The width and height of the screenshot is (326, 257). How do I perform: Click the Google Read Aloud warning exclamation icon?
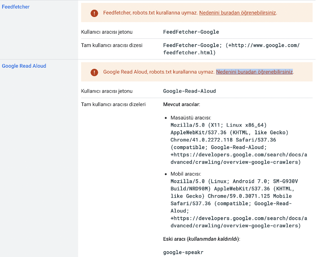[94, 72]
